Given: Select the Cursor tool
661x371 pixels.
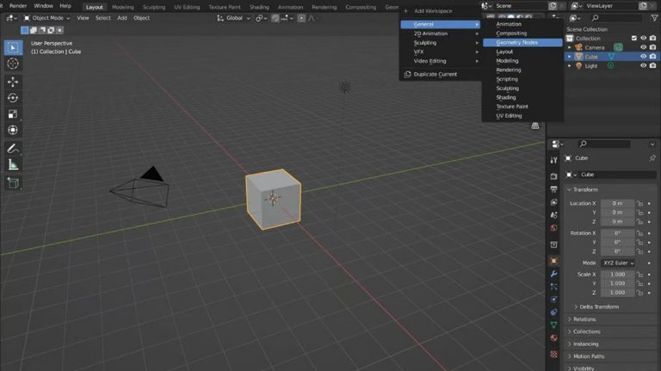Looking at the screenshot, I should point(13,64).
